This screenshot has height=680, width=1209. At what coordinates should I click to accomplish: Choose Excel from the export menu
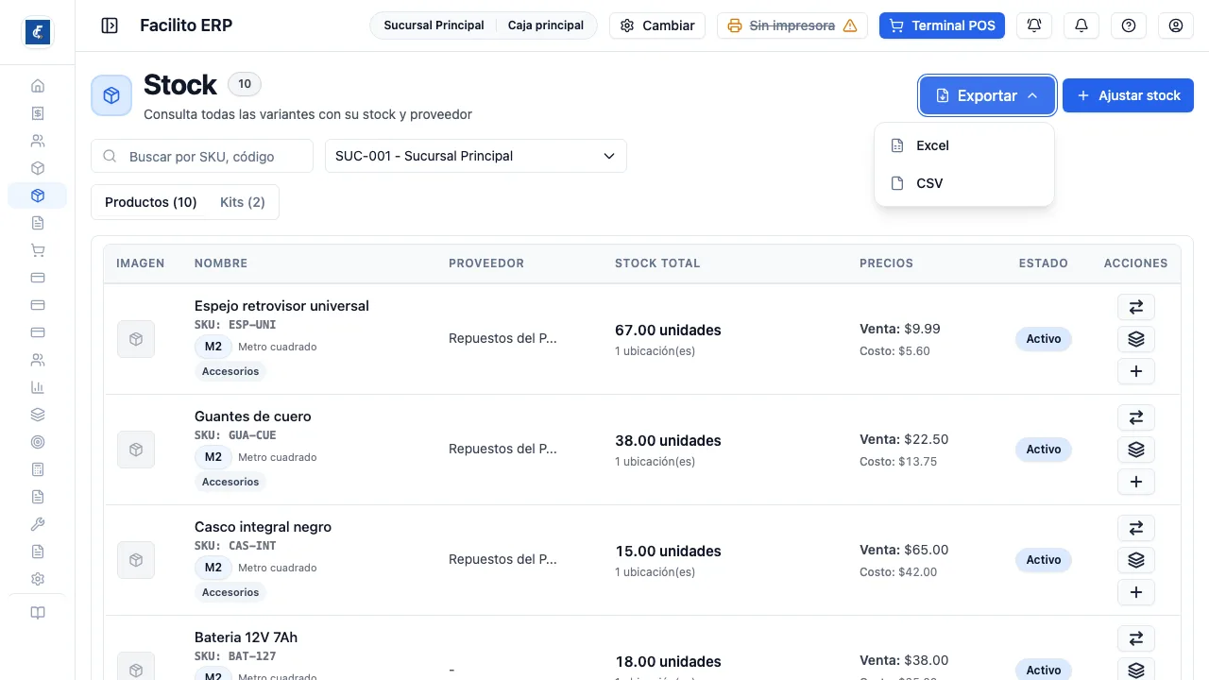964,145
